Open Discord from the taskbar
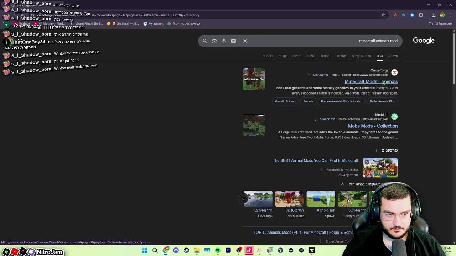Image resolution: width=456 pixels, height=256 pixels. (176, 251)
